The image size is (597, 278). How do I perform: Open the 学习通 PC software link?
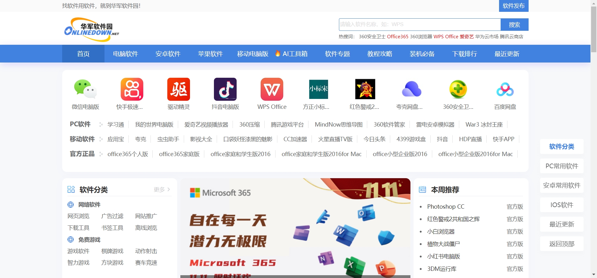[x=116, y=125]
